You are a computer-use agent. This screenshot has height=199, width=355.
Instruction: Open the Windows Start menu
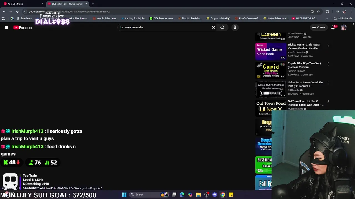[x=124, y=195]
